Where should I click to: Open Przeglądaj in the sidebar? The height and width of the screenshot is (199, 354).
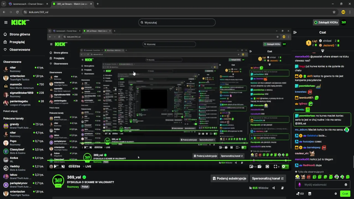[x=14, y=42]
